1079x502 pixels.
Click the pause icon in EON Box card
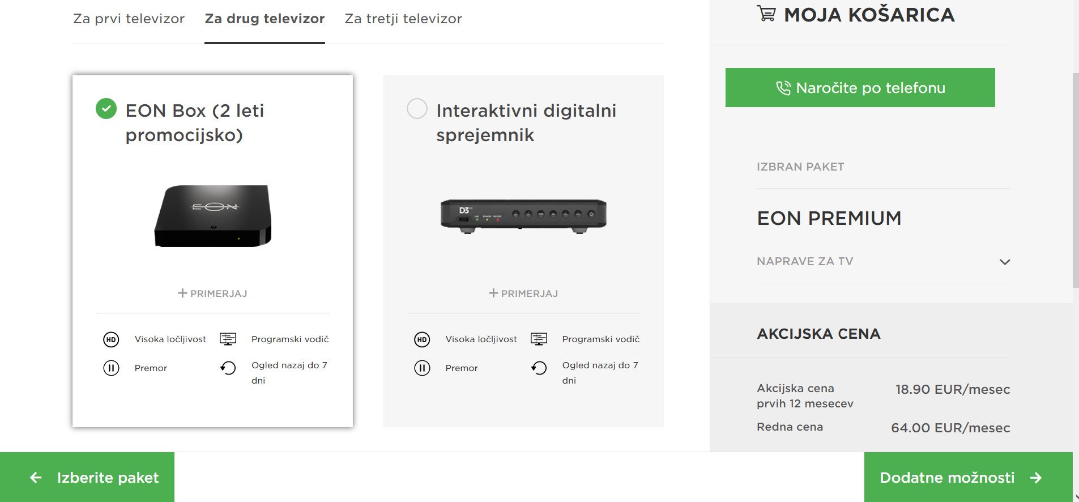tap(111, 368)
